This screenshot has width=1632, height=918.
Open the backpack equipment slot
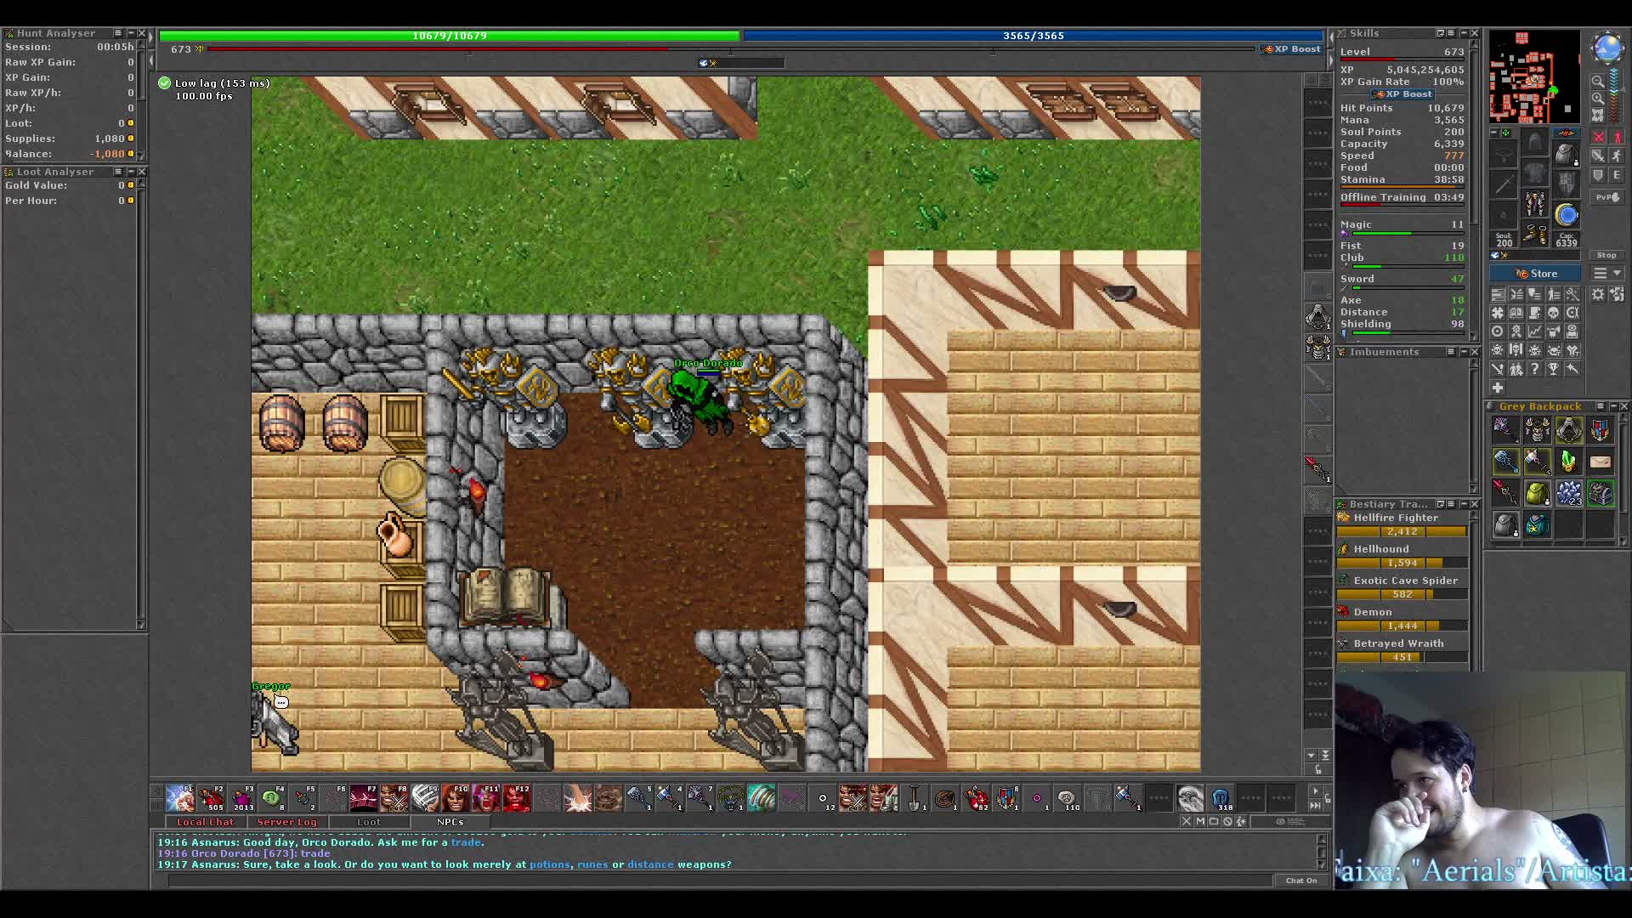[x=1567, y=155]
